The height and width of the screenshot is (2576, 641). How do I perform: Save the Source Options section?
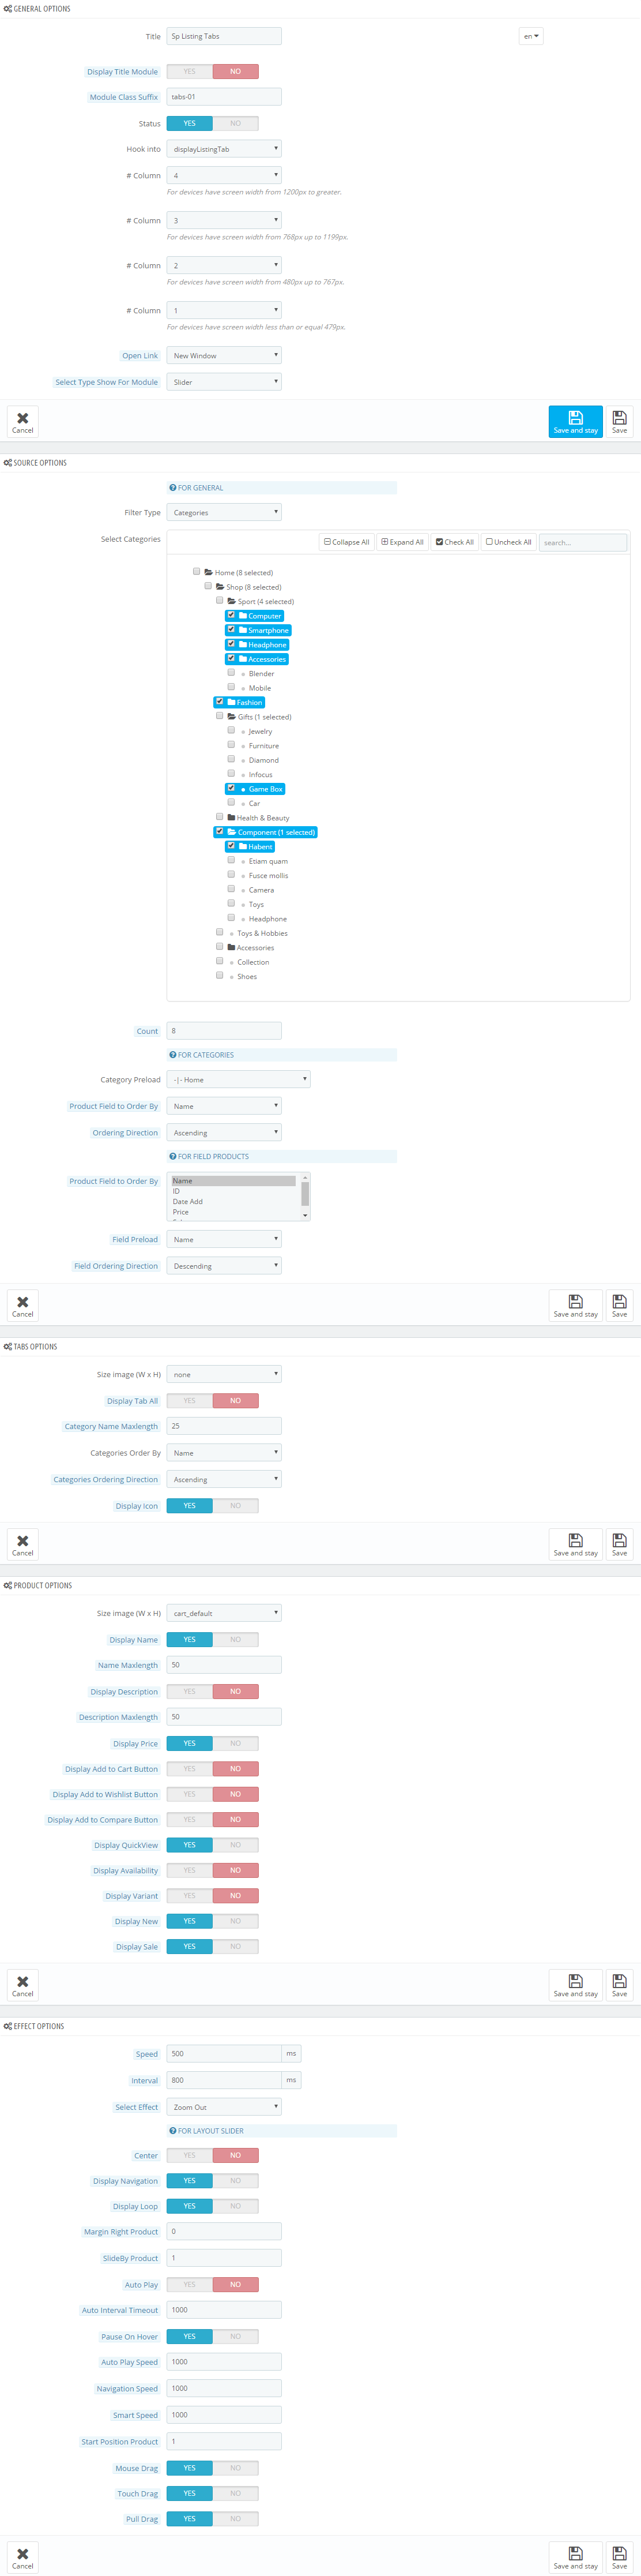(619, 1305)
